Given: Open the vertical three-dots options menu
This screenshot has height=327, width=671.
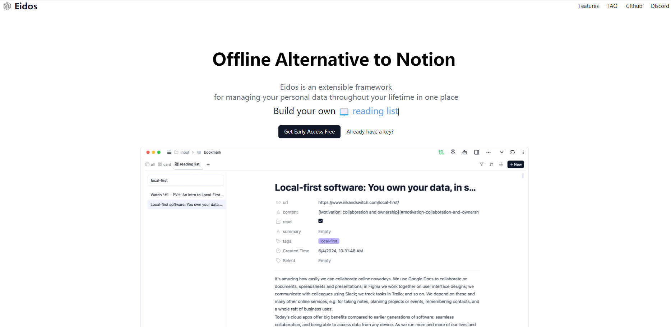Looking at the screenshot, I should click(523, 152).
